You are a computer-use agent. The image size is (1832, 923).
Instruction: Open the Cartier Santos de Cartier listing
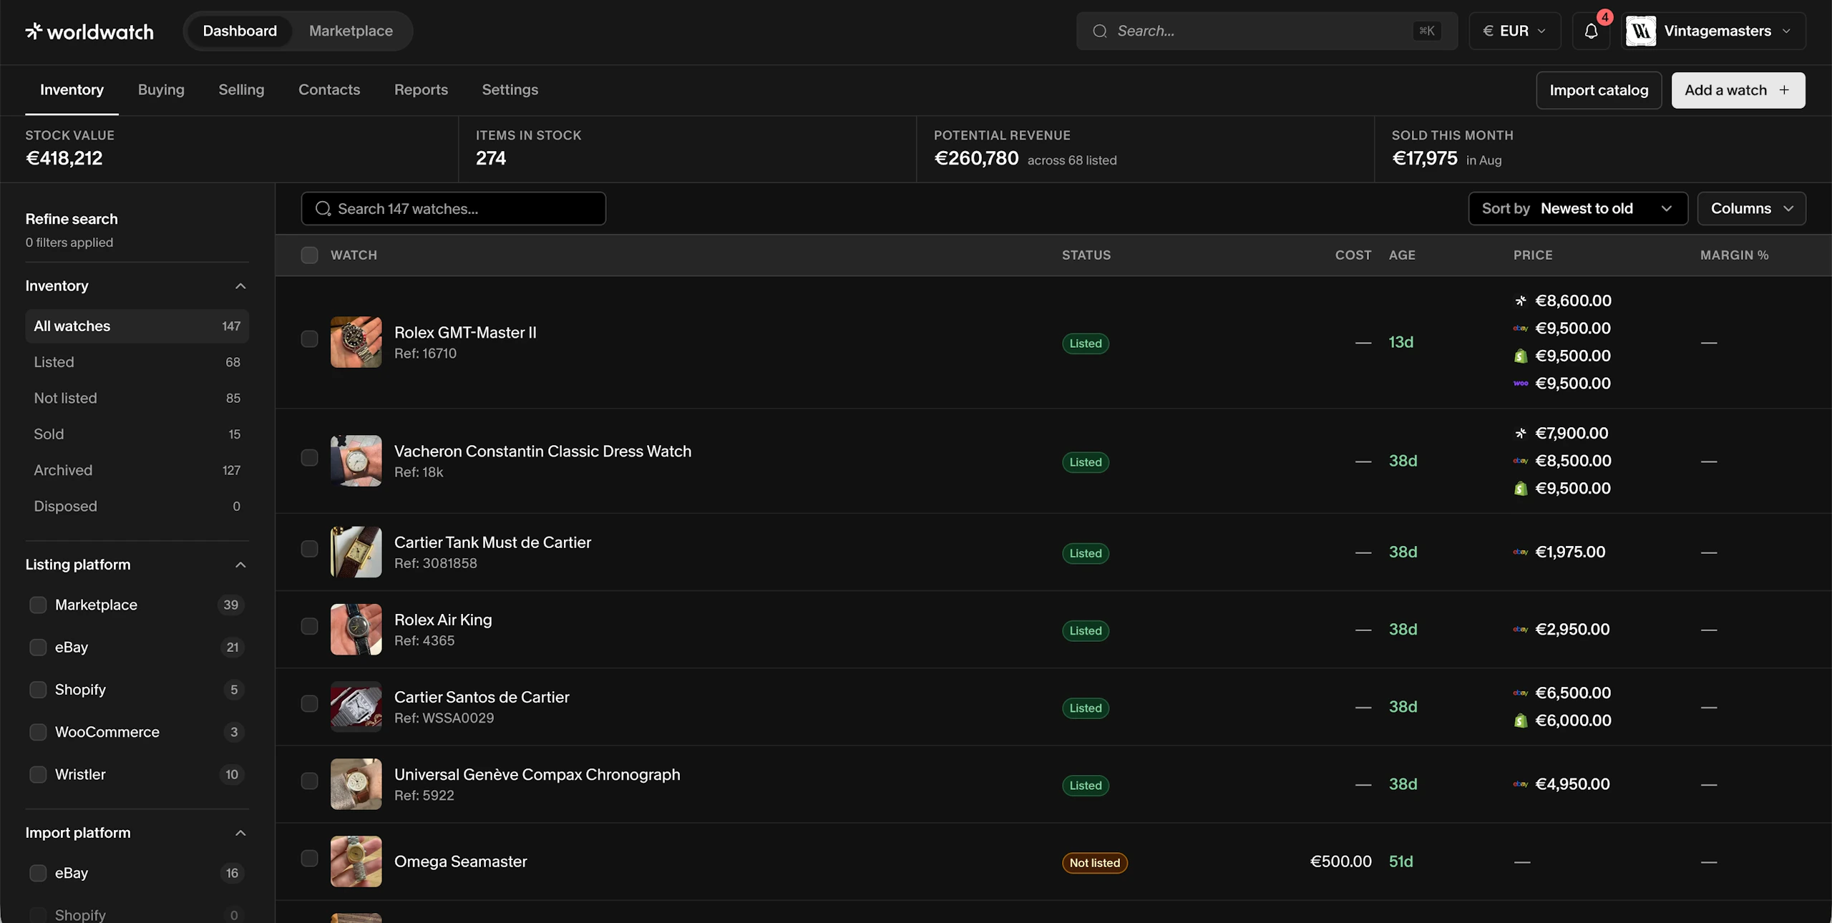pyautogui.click(x=482, y=698)
